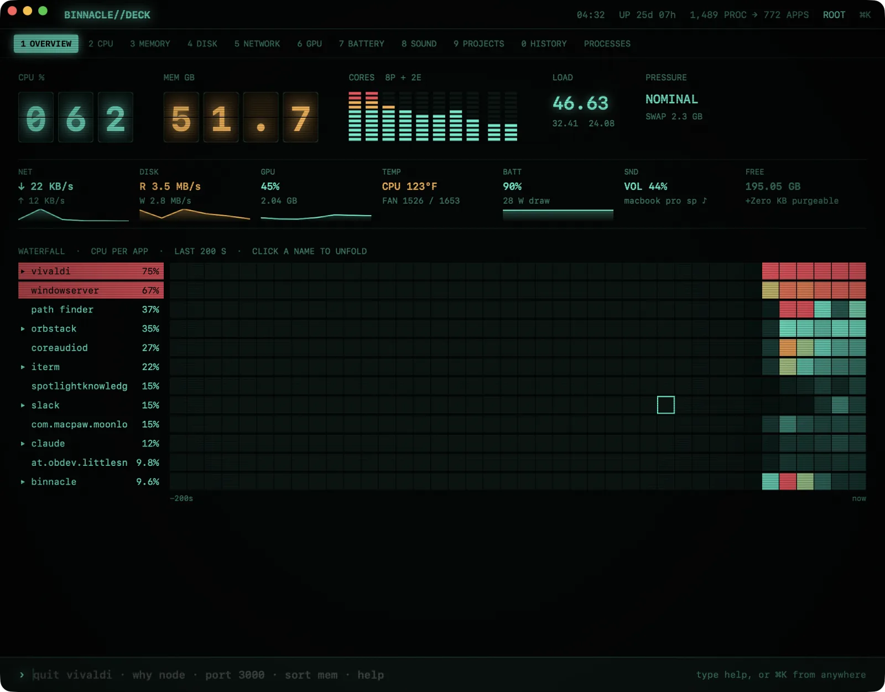The width and height of the screenshot is (885, 692).
Task: Select the spotlightknowledg process name
Action: pyautogui.click(x=79, y=386)
